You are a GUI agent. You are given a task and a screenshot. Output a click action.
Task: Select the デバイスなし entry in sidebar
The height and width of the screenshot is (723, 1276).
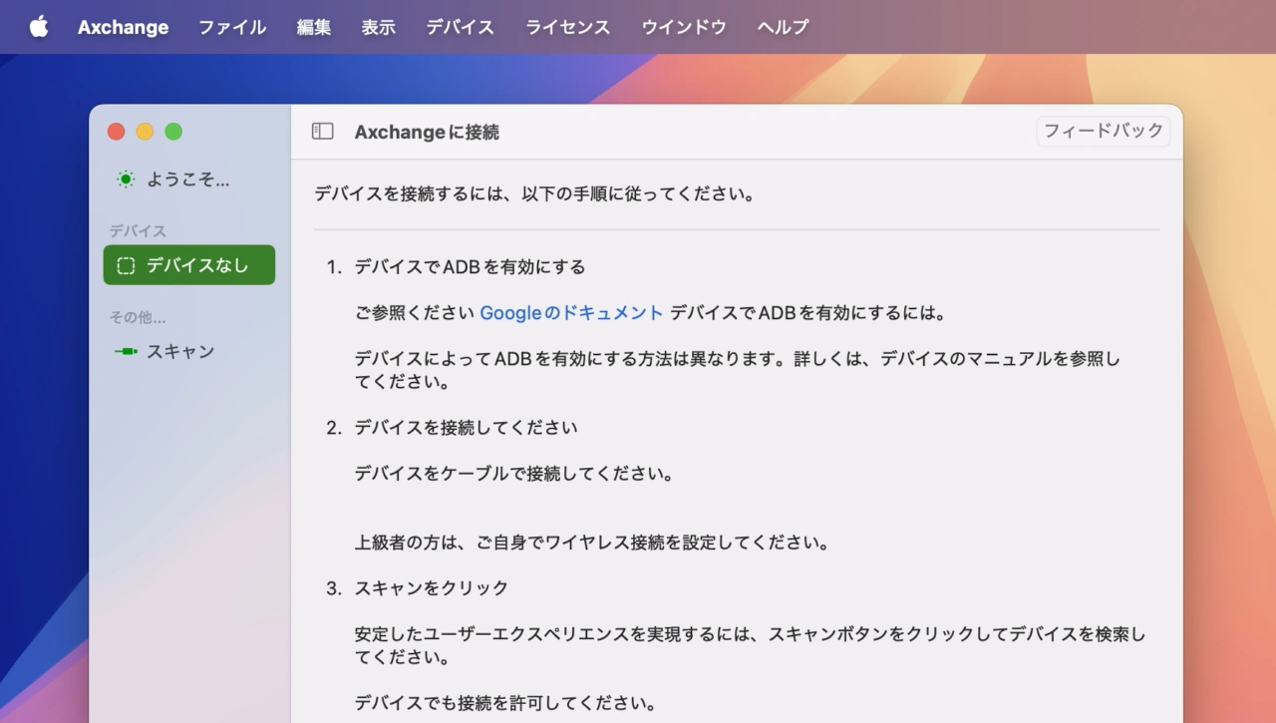point(188,265)
